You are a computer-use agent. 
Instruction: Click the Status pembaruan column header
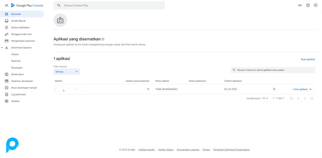pos(197,81)
